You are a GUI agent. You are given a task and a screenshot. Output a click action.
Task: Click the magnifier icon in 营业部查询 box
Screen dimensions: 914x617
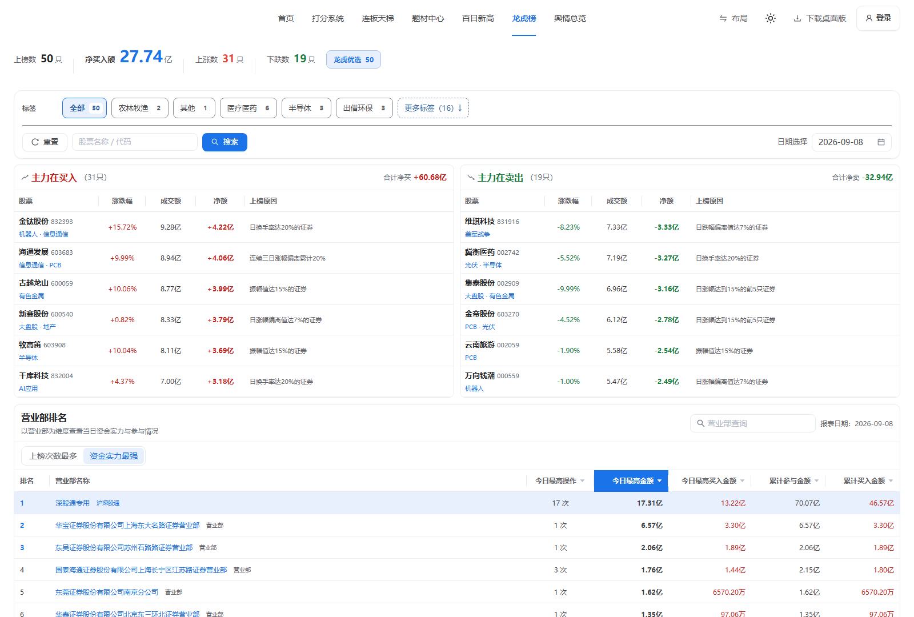pyautogui.click(x=701, y=423)
